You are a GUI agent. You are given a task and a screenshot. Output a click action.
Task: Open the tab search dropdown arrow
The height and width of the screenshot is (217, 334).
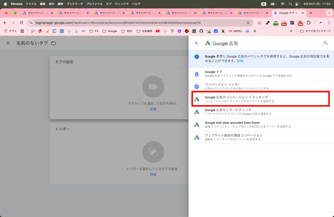(329, 13)
